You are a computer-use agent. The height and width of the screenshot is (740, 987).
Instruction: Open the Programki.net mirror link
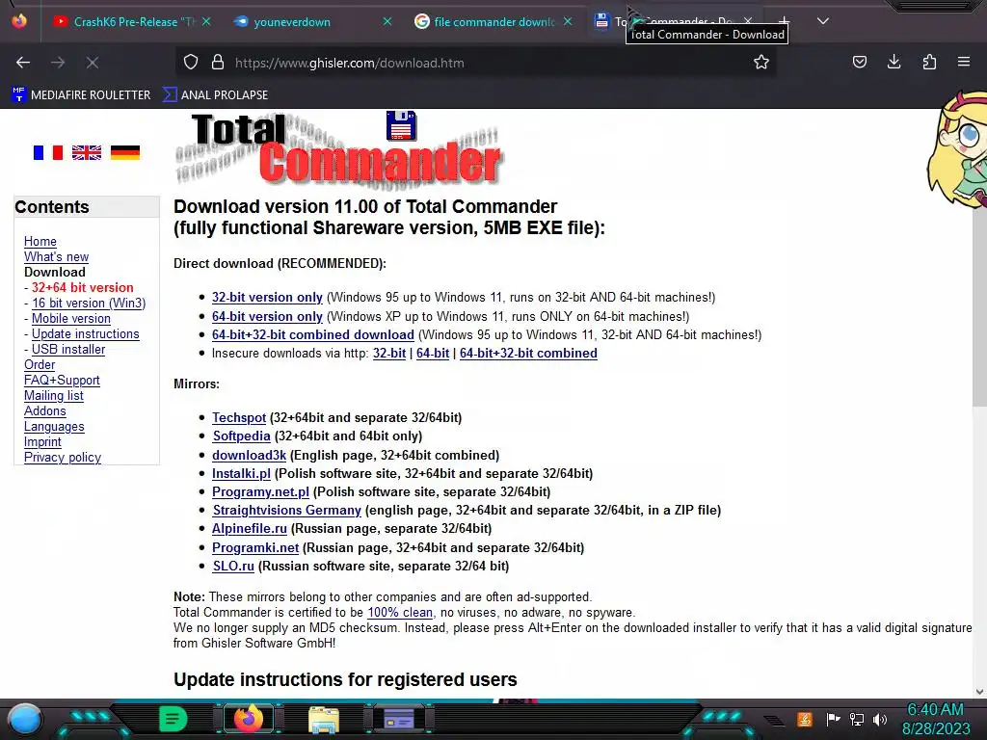pyautogui.click(x=255, y=547)
